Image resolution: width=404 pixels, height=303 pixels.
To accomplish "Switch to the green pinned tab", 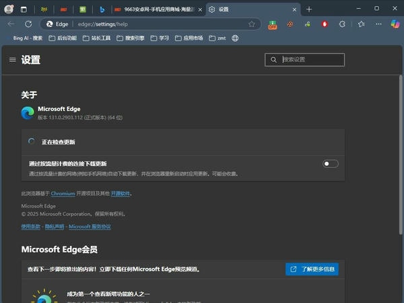I will 82,9.
